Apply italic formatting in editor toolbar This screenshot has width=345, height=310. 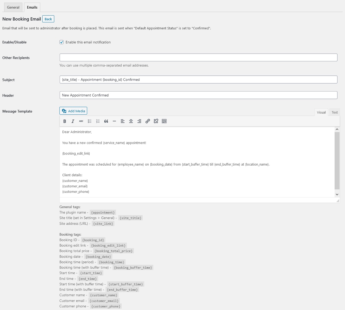click(73, 121)
